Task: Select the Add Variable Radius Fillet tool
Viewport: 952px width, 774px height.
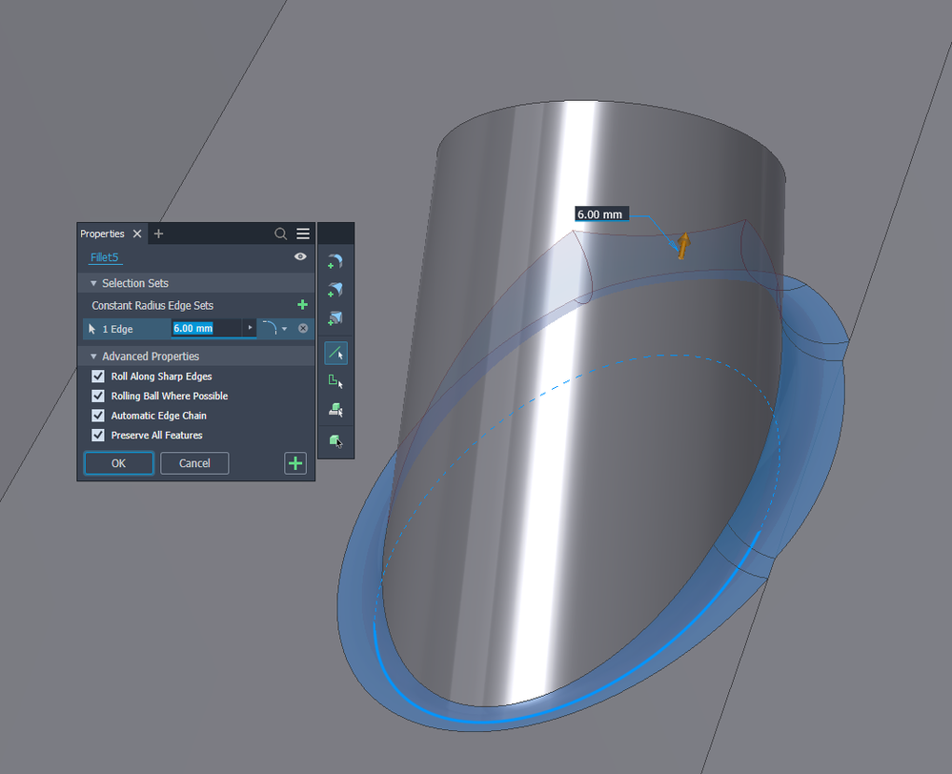Action: click(x=335, y=290)
